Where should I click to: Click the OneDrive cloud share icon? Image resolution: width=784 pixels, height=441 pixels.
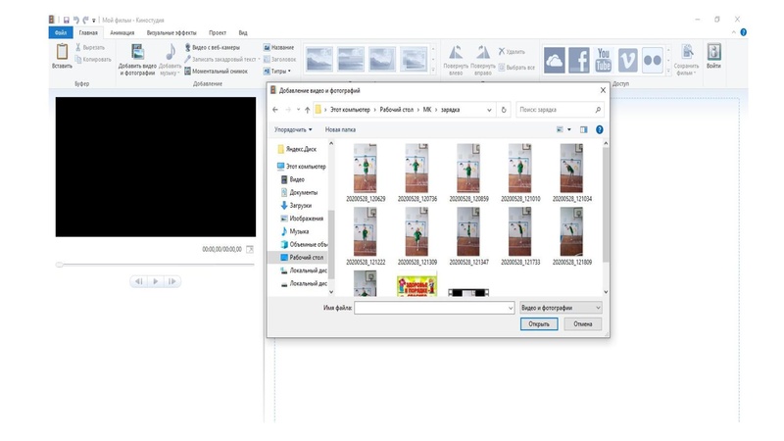[554, 60]
